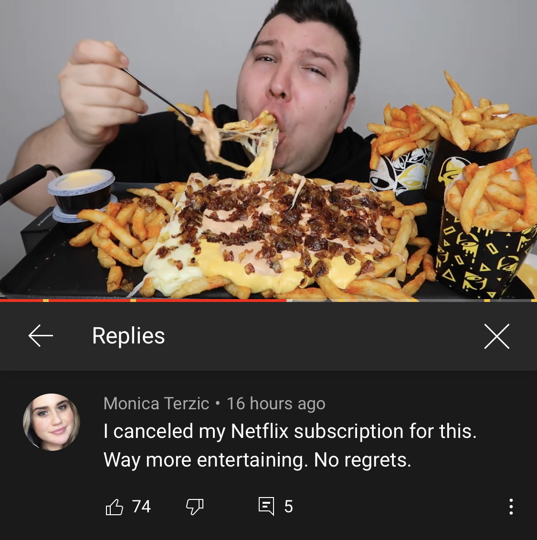Click the 16 hours ago timestamp
Screen dimensions: 537x540
(276, 403)
